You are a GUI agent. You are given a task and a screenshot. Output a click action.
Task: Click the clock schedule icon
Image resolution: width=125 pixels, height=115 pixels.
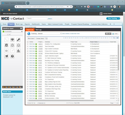12,45
